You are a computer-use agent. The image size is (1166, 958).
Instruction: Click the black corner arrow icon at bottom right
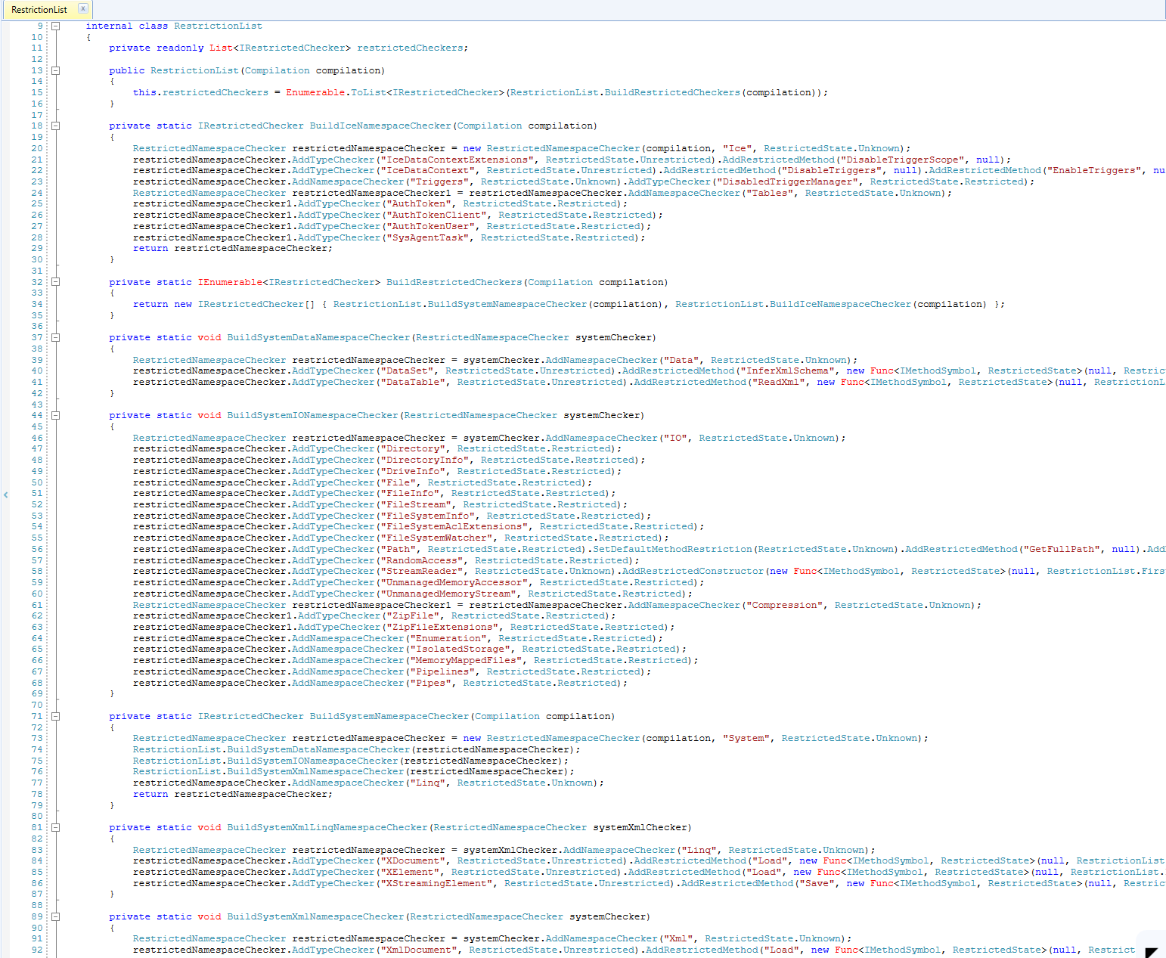(x=1151, y=952)
